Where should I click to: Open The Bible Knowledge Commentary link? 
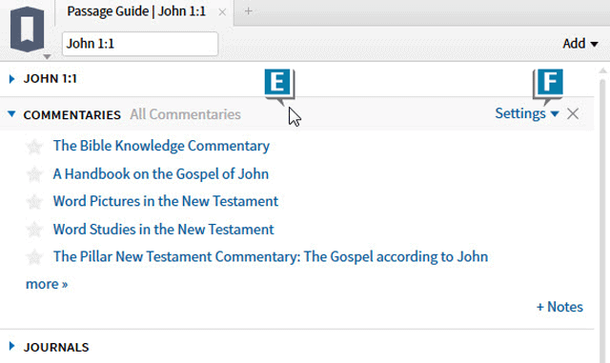point(161,146)
